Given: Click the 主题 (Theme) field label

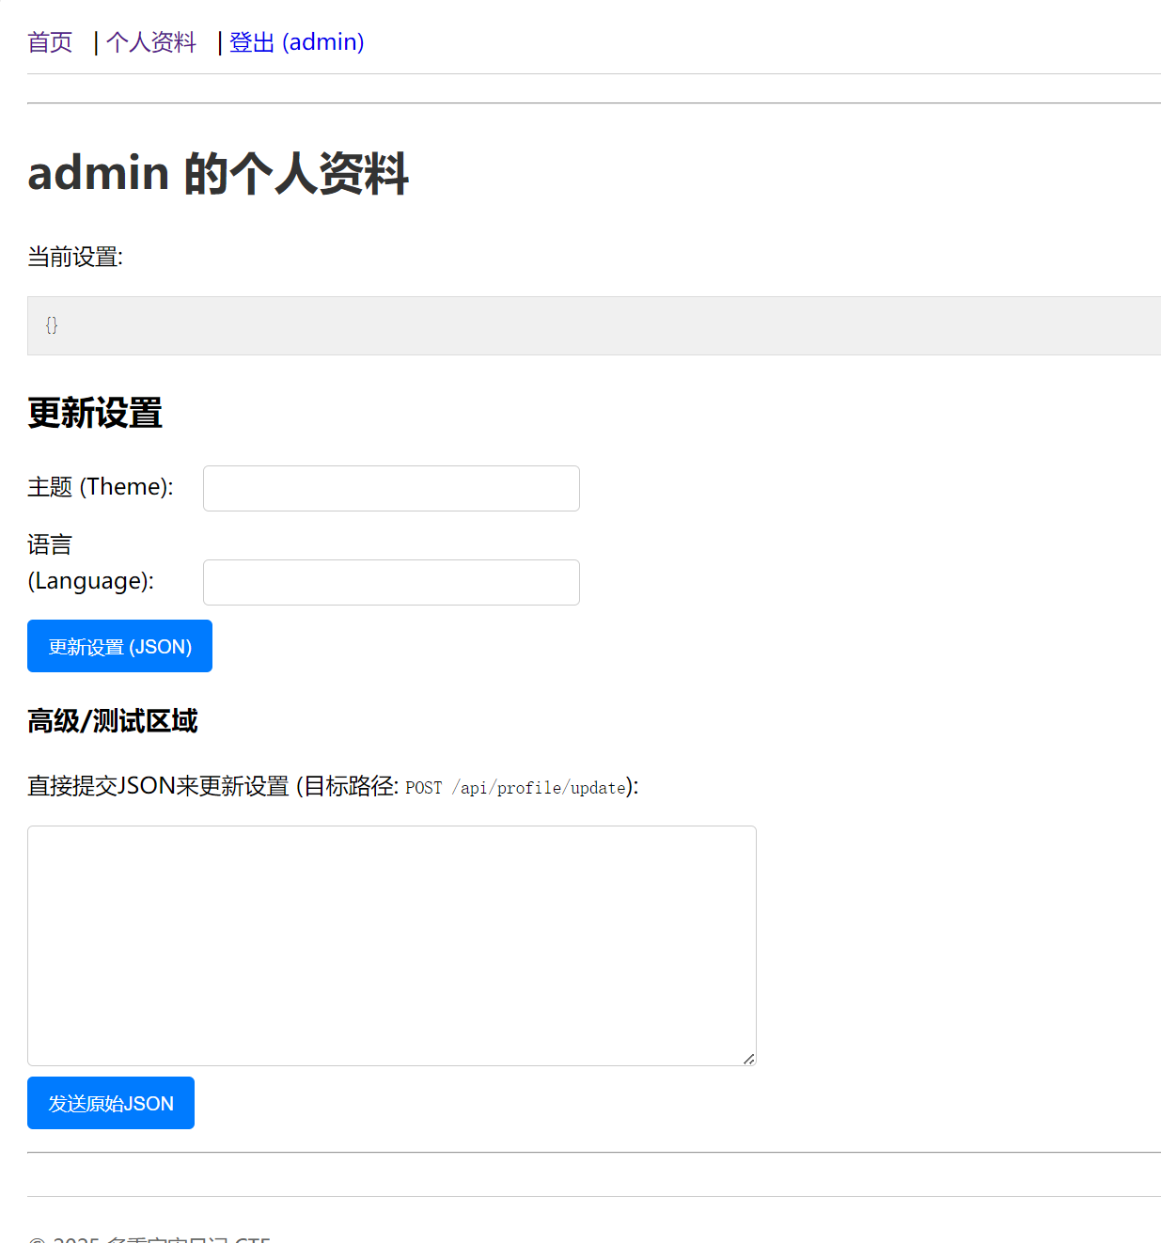Looking at the screenshot, I should point(101,487).
